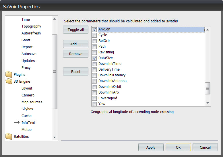The height and width of the screenshot is (157, 223).
Task: Click the parameter list scrollbar thumb
Action: (x=208, y=88)
